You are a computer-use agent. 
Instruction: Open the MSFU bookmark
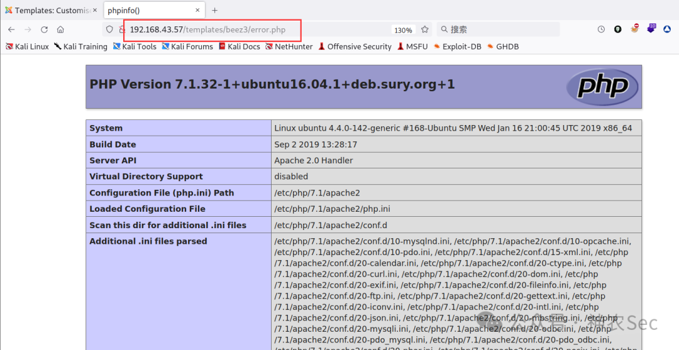[x=412, y=46]
